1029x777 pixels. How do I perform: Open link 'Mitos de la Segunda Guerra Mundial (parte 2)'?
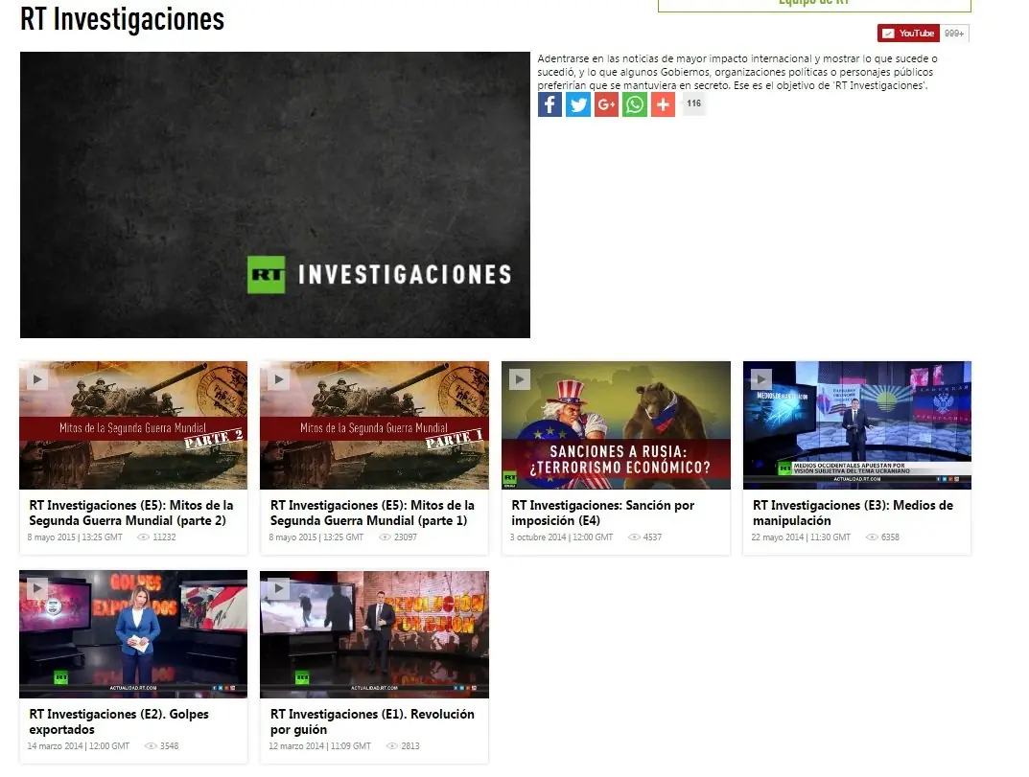[x=131, y=513]
